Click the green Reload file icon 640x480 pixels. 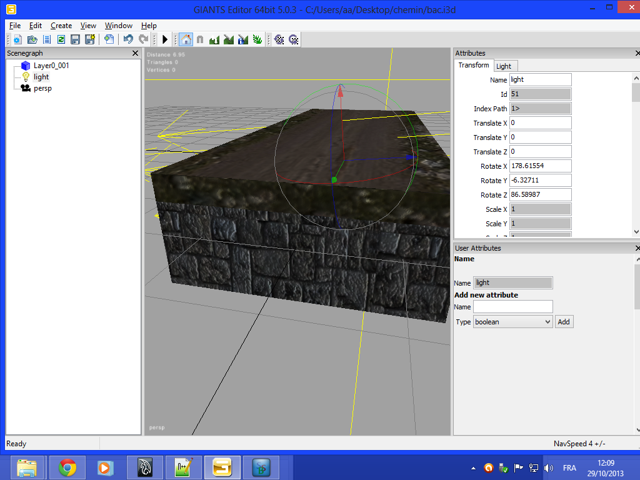(61, 39)
